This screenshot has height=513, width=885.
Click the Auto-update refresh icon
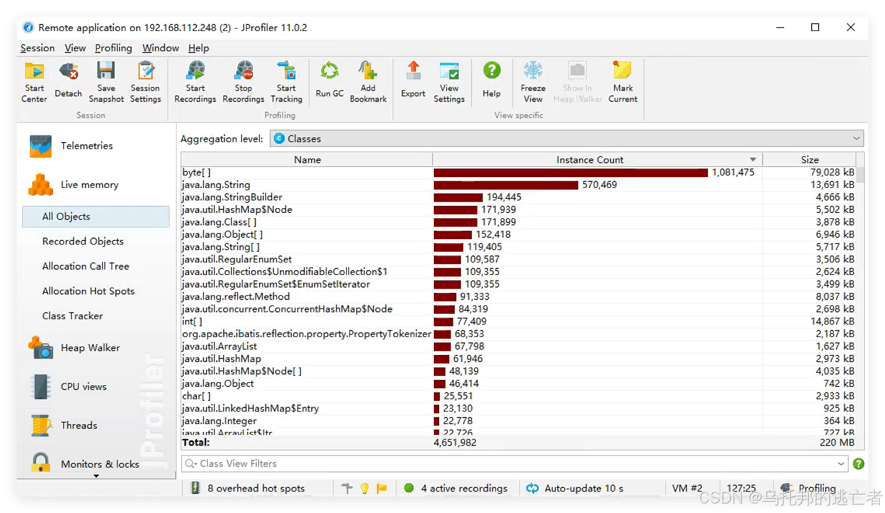click(532, 488)
